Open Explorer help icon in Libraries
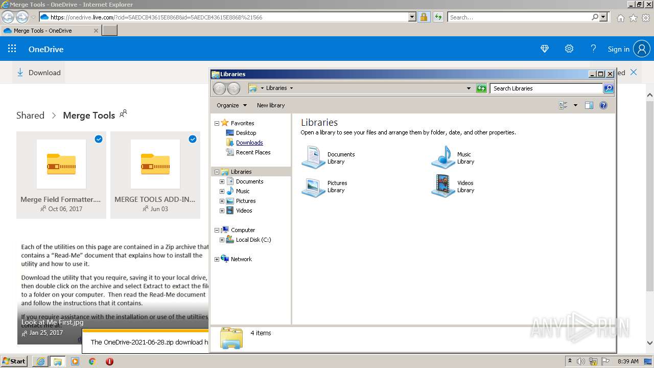 pyautogui.click(x=603, y=105)
